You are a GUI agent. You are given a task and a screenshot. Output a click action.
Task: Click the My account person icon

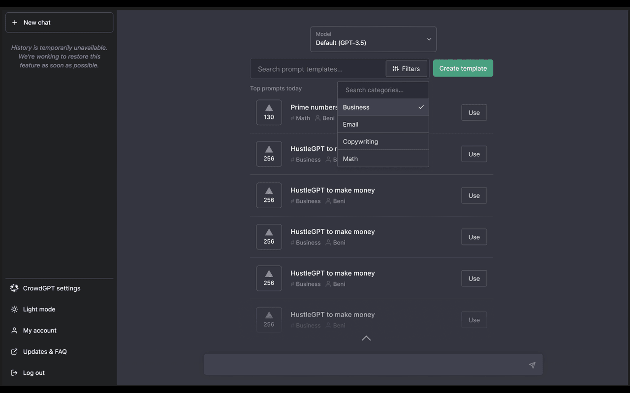(x=14, y=330)
